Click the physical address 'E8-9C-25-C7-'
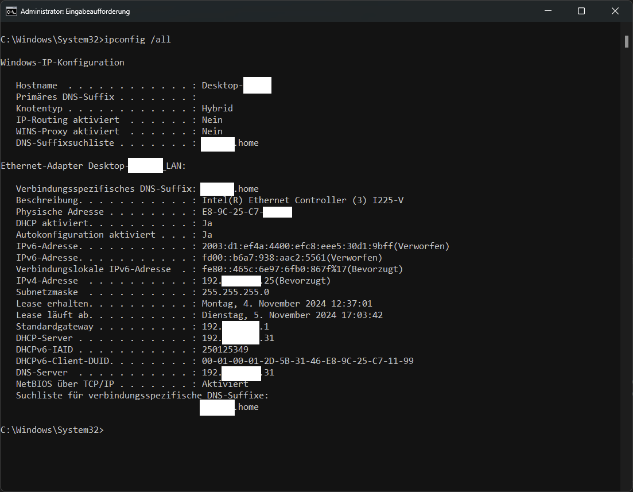 232,212
